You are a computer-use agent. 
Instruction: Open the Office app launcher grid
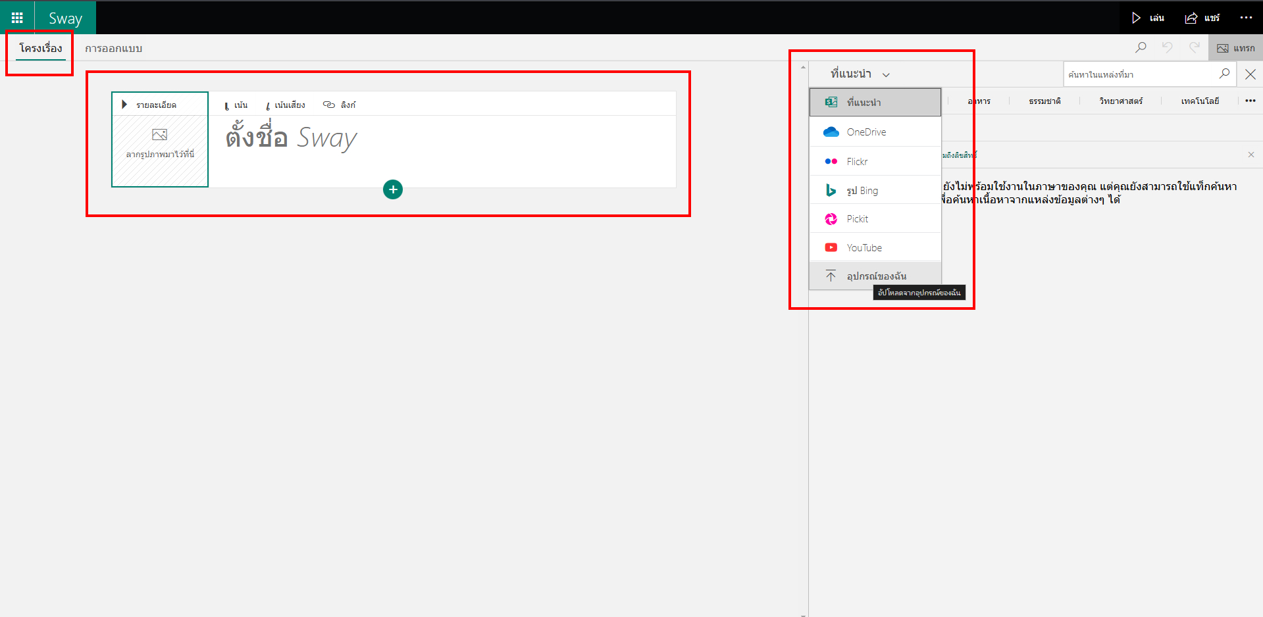coord(17,18)
